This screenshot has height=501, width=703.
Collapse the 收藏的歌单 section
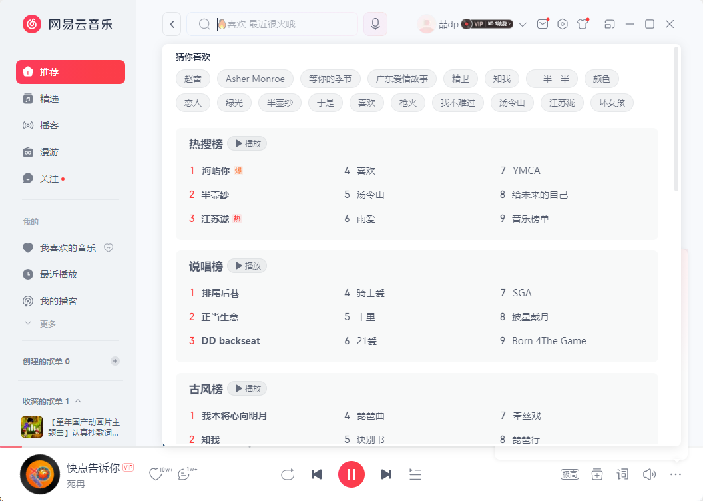click(78, 402)
